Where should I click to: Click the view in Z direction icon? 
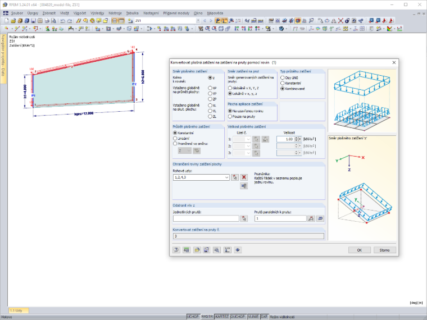[x=250, y=29]
